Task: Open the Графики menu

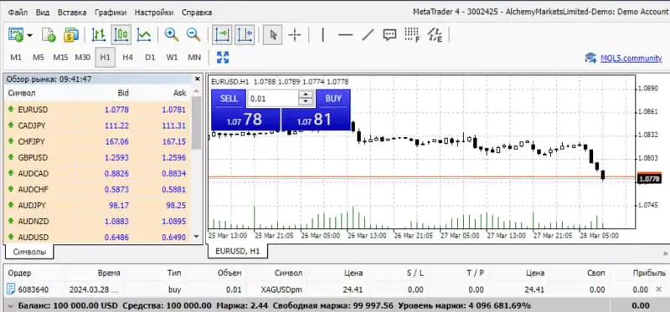Action: coord(111,13)
